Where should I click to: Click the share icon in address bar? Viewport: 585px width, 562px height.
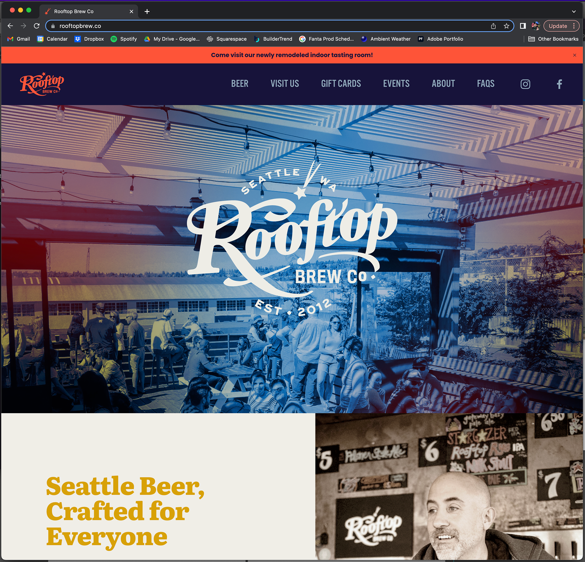[x=493, y=26]
